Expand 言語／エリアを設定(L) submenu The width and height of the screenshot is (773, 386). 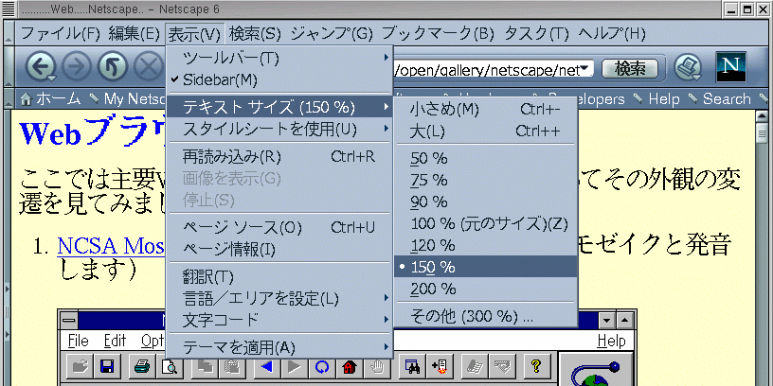279,298
